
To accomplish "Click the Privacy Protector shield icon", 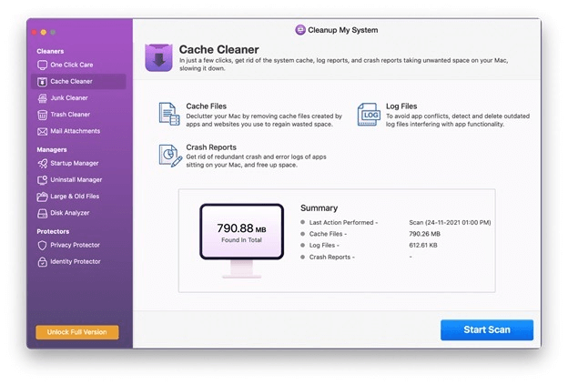I will pos(43,246).
